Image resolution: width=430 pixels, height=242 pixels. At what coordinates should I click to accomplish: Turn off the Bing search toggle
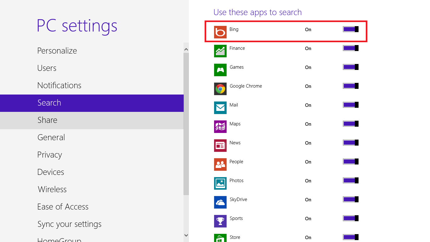pos(351,29)
